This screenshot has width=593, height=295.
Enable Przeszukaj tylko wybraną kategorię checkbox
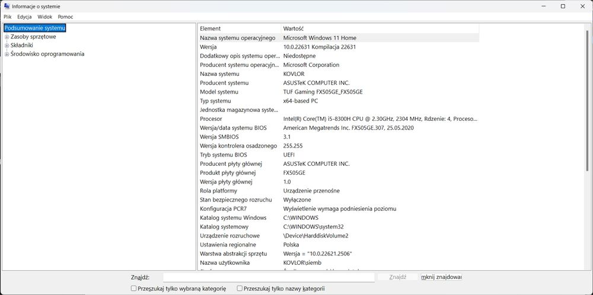tap(133, 288)
